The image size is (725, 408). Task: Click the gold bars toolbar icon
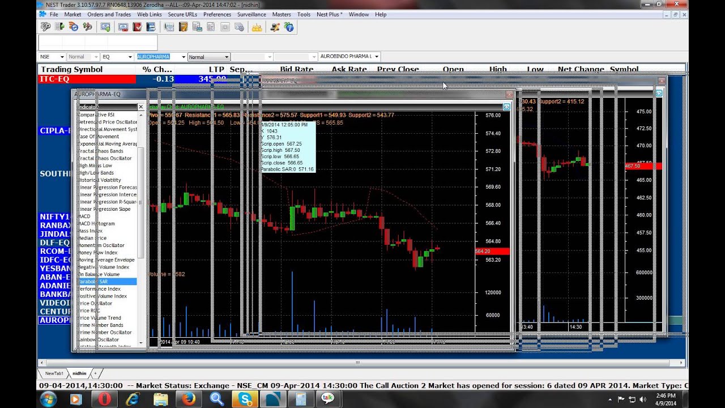[257, 27]
